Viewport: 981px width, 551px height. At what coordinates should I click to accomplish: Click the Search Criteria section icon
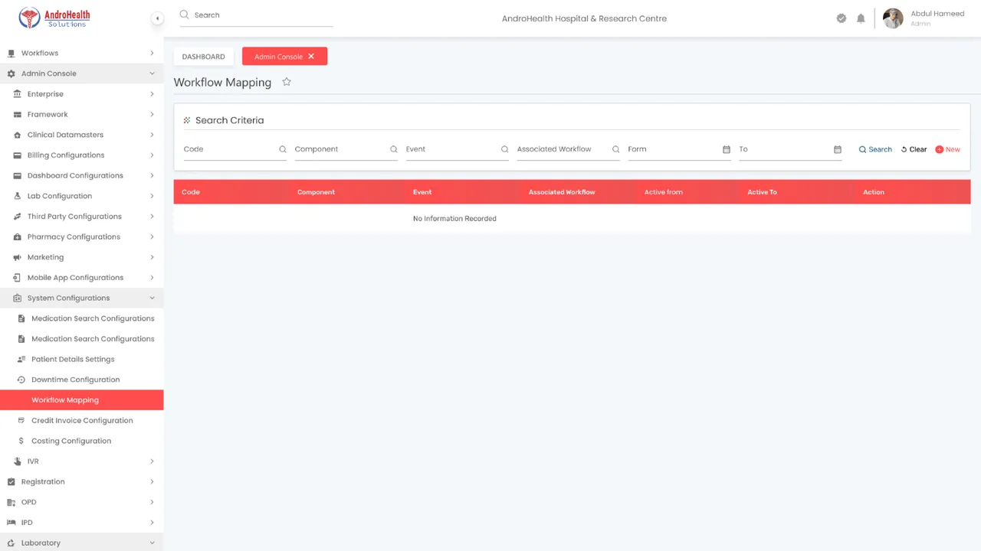point(187,120)
